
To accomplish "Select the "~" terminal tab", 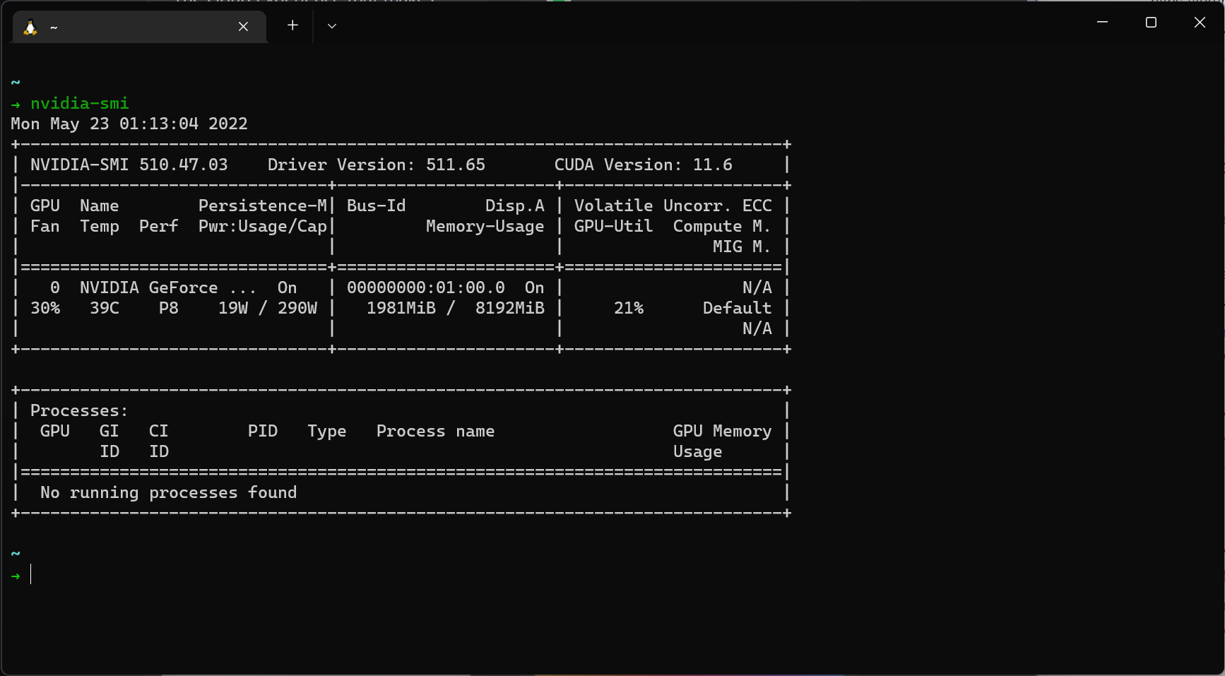I will click(139, 27).
